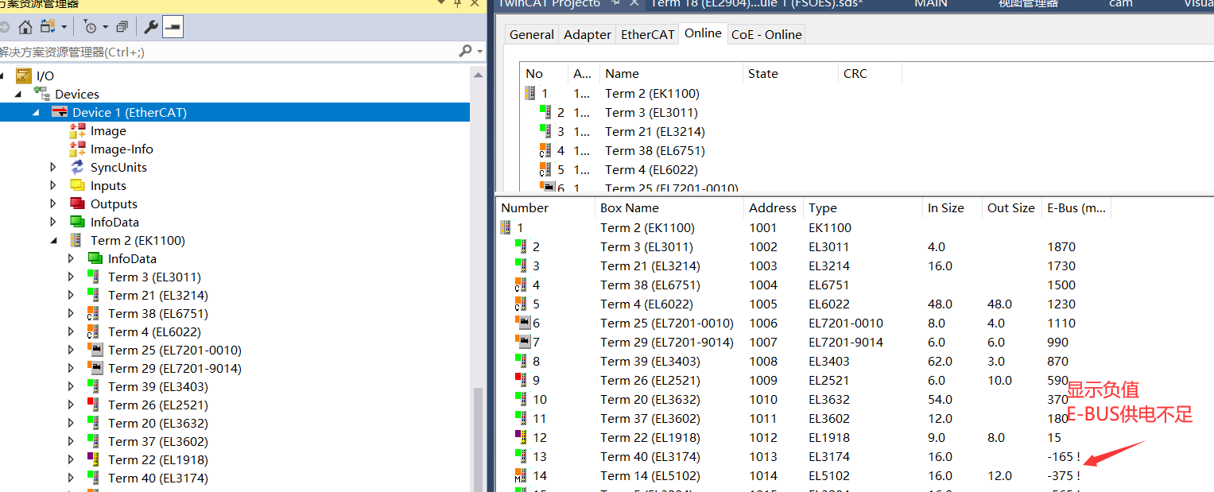Image resolution: width=1214 pixels, height=492 pixels.
Task: Click the CRC column header
Action: point(870,73)
